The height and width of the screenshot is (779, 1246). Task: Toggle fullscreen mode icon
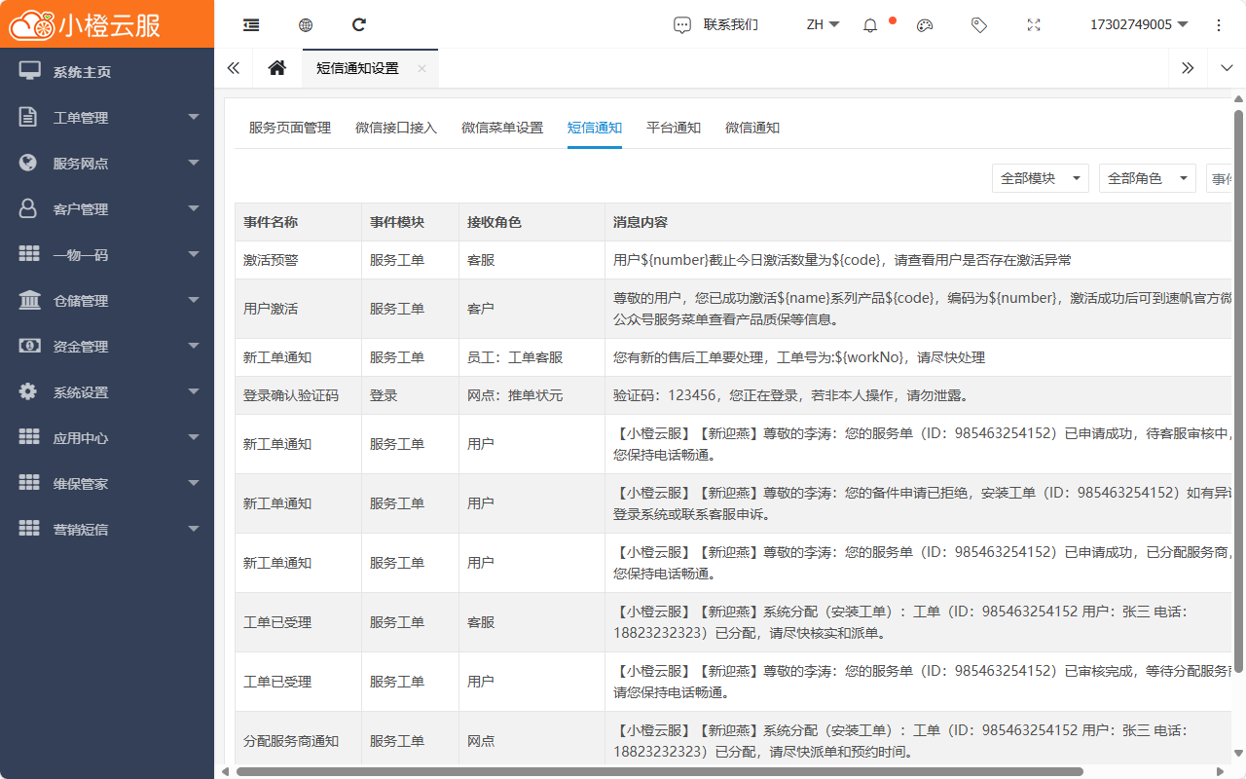[x=1034, y=25]
